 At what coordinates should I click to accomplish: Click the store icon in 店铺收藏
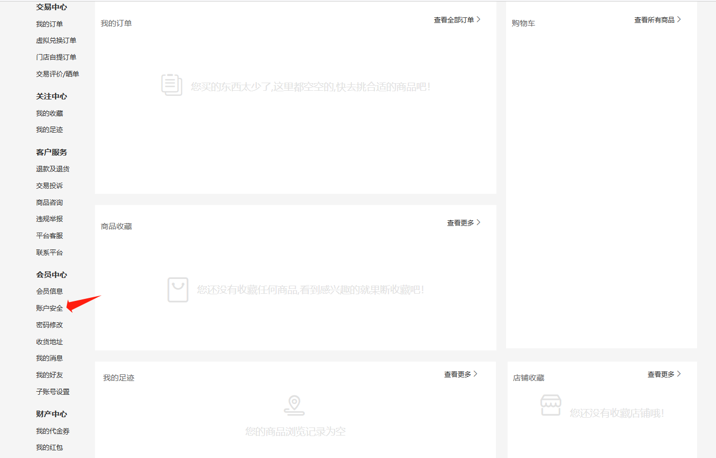(x=551, y=405)
